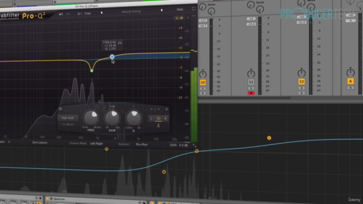Viewport: 363px width, 204px height.
Task: Open Analyzer Pre+Post settings
Action: click(x=142, y=144)
